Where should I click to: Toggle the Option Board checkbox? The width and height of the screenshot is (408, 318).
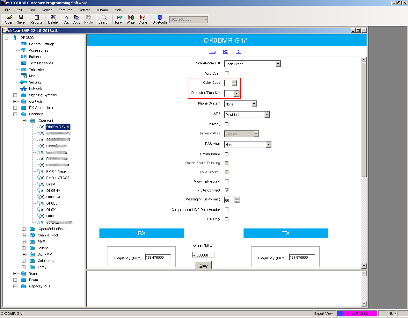click(x=227, y=154)
